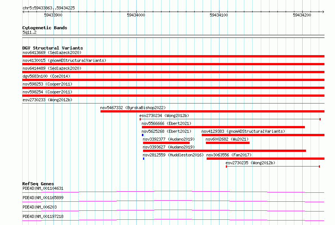Screen dimensions: 335x225
Task: Select the red bar under nsv5566666
Action: tap(223, 127)
